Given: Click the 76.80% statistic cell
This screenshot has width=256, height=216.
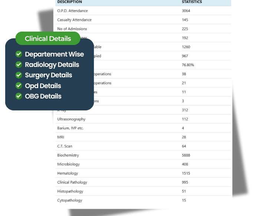Looking at the screenshot, I should coord(188,65).
